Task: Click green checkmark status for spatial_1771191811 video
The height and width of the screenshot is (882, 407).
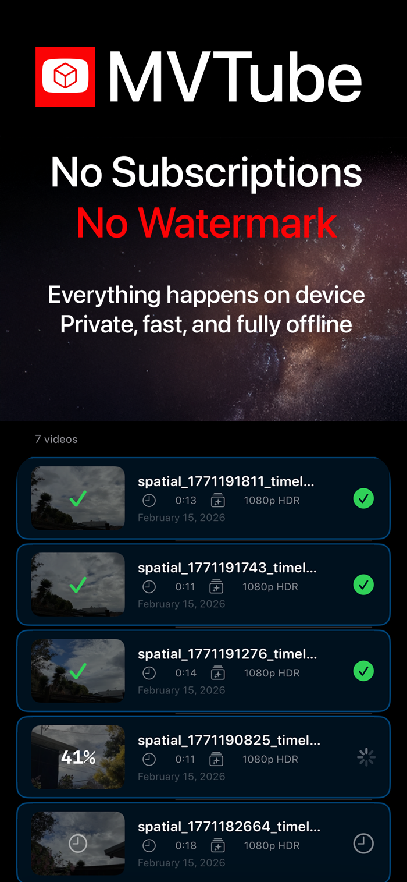Action: click(x=363, y=498)
